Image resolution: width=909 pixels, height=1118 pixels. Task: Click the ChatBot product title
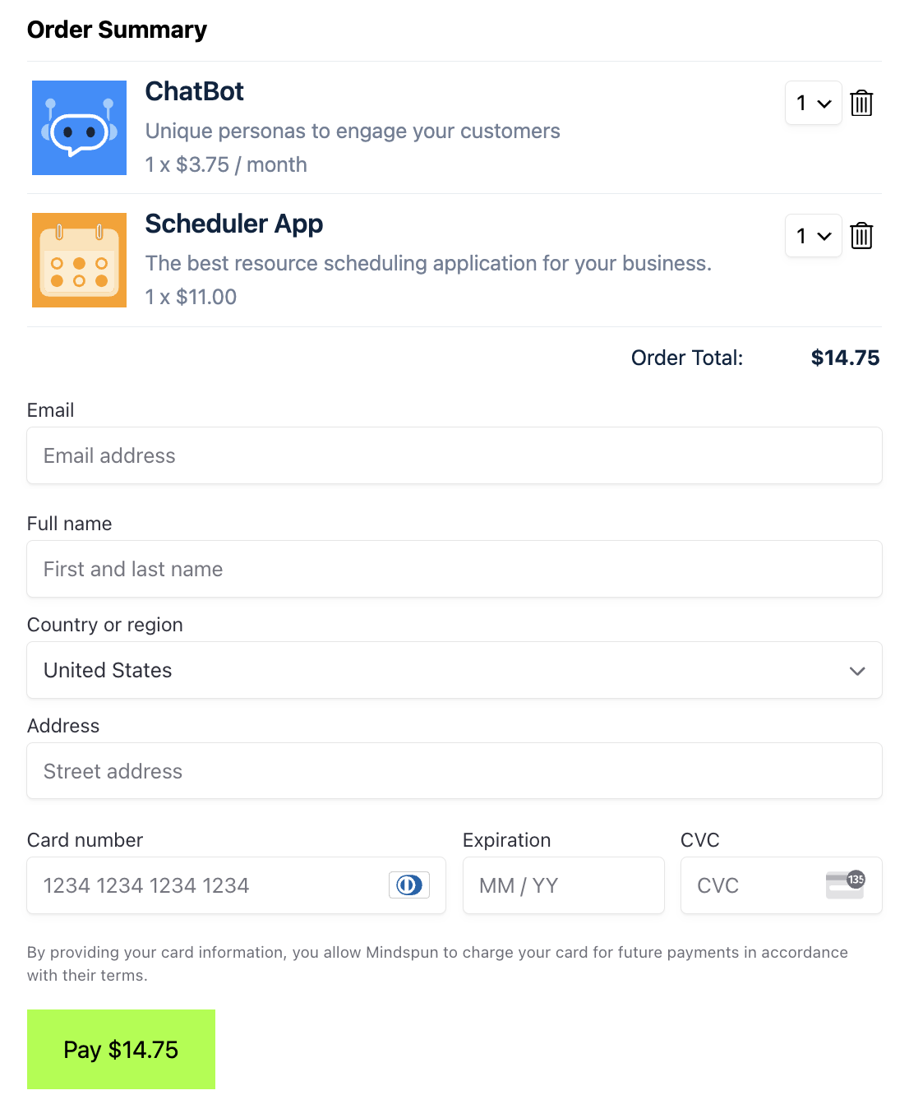pyautogui.click(x=194, y=92)
